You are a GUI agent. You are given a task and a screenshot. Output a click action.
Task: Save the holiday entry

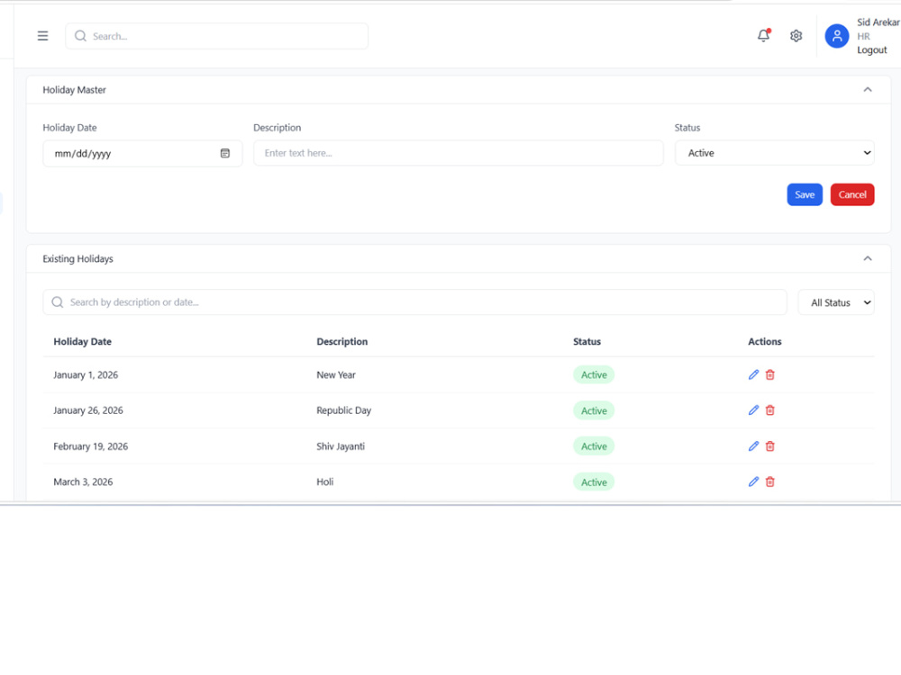pyautogui.click(x=805, y=194)
